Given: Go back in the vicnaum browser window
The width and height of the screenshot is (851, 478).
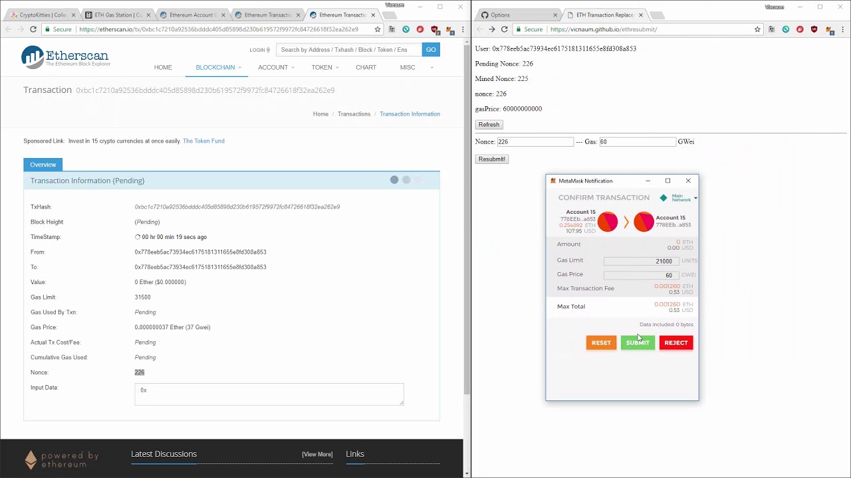Looking at the screenshot, I should coord(479,29).
